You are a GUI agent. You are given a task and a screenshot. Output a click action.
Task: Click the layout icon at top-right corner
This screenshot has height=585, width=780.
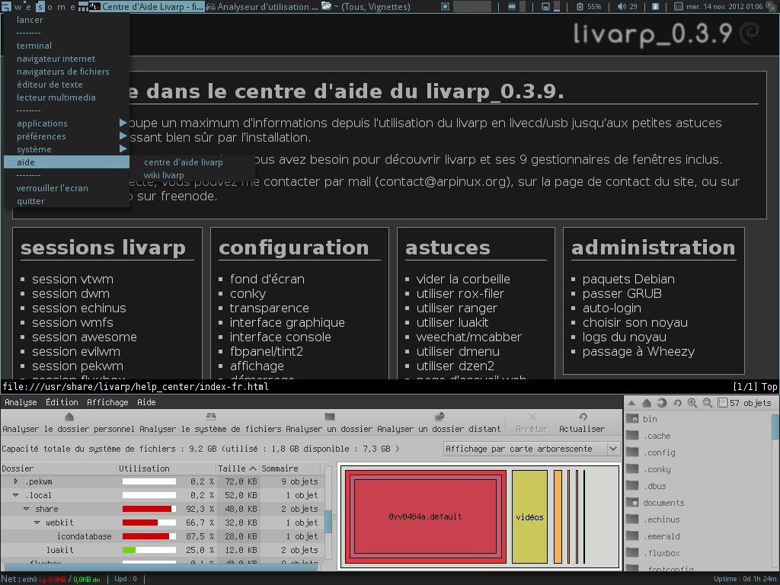772,6
